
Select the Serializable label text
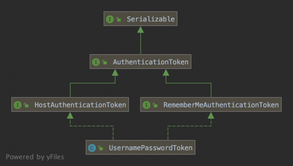click(x=151, y=19)
